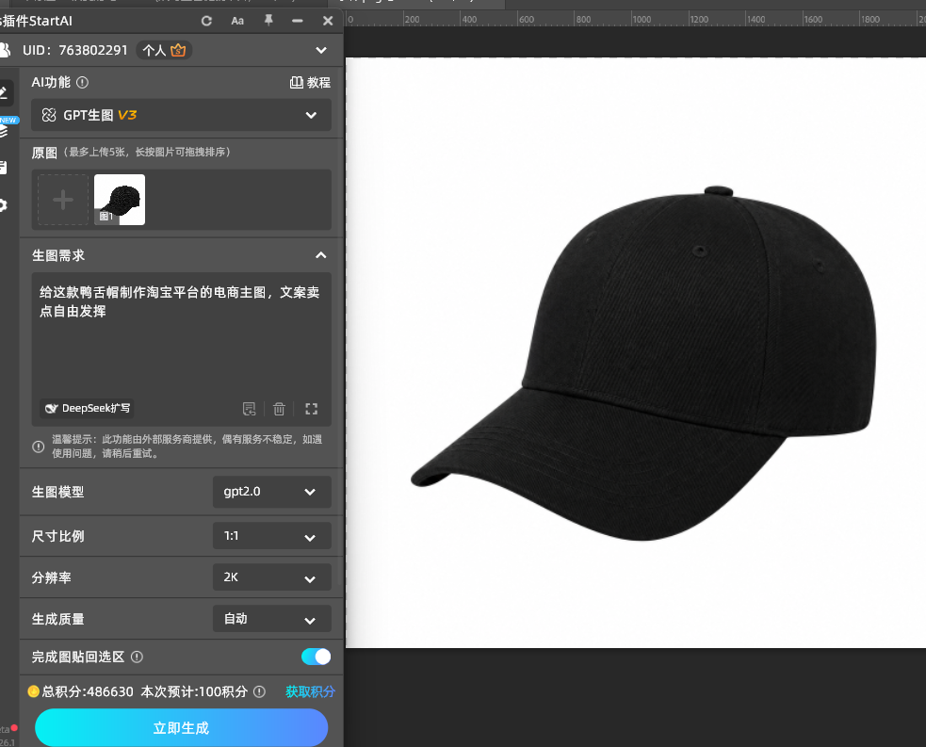
Task: Open the Aa font size setting
Action: click(237, 21)
